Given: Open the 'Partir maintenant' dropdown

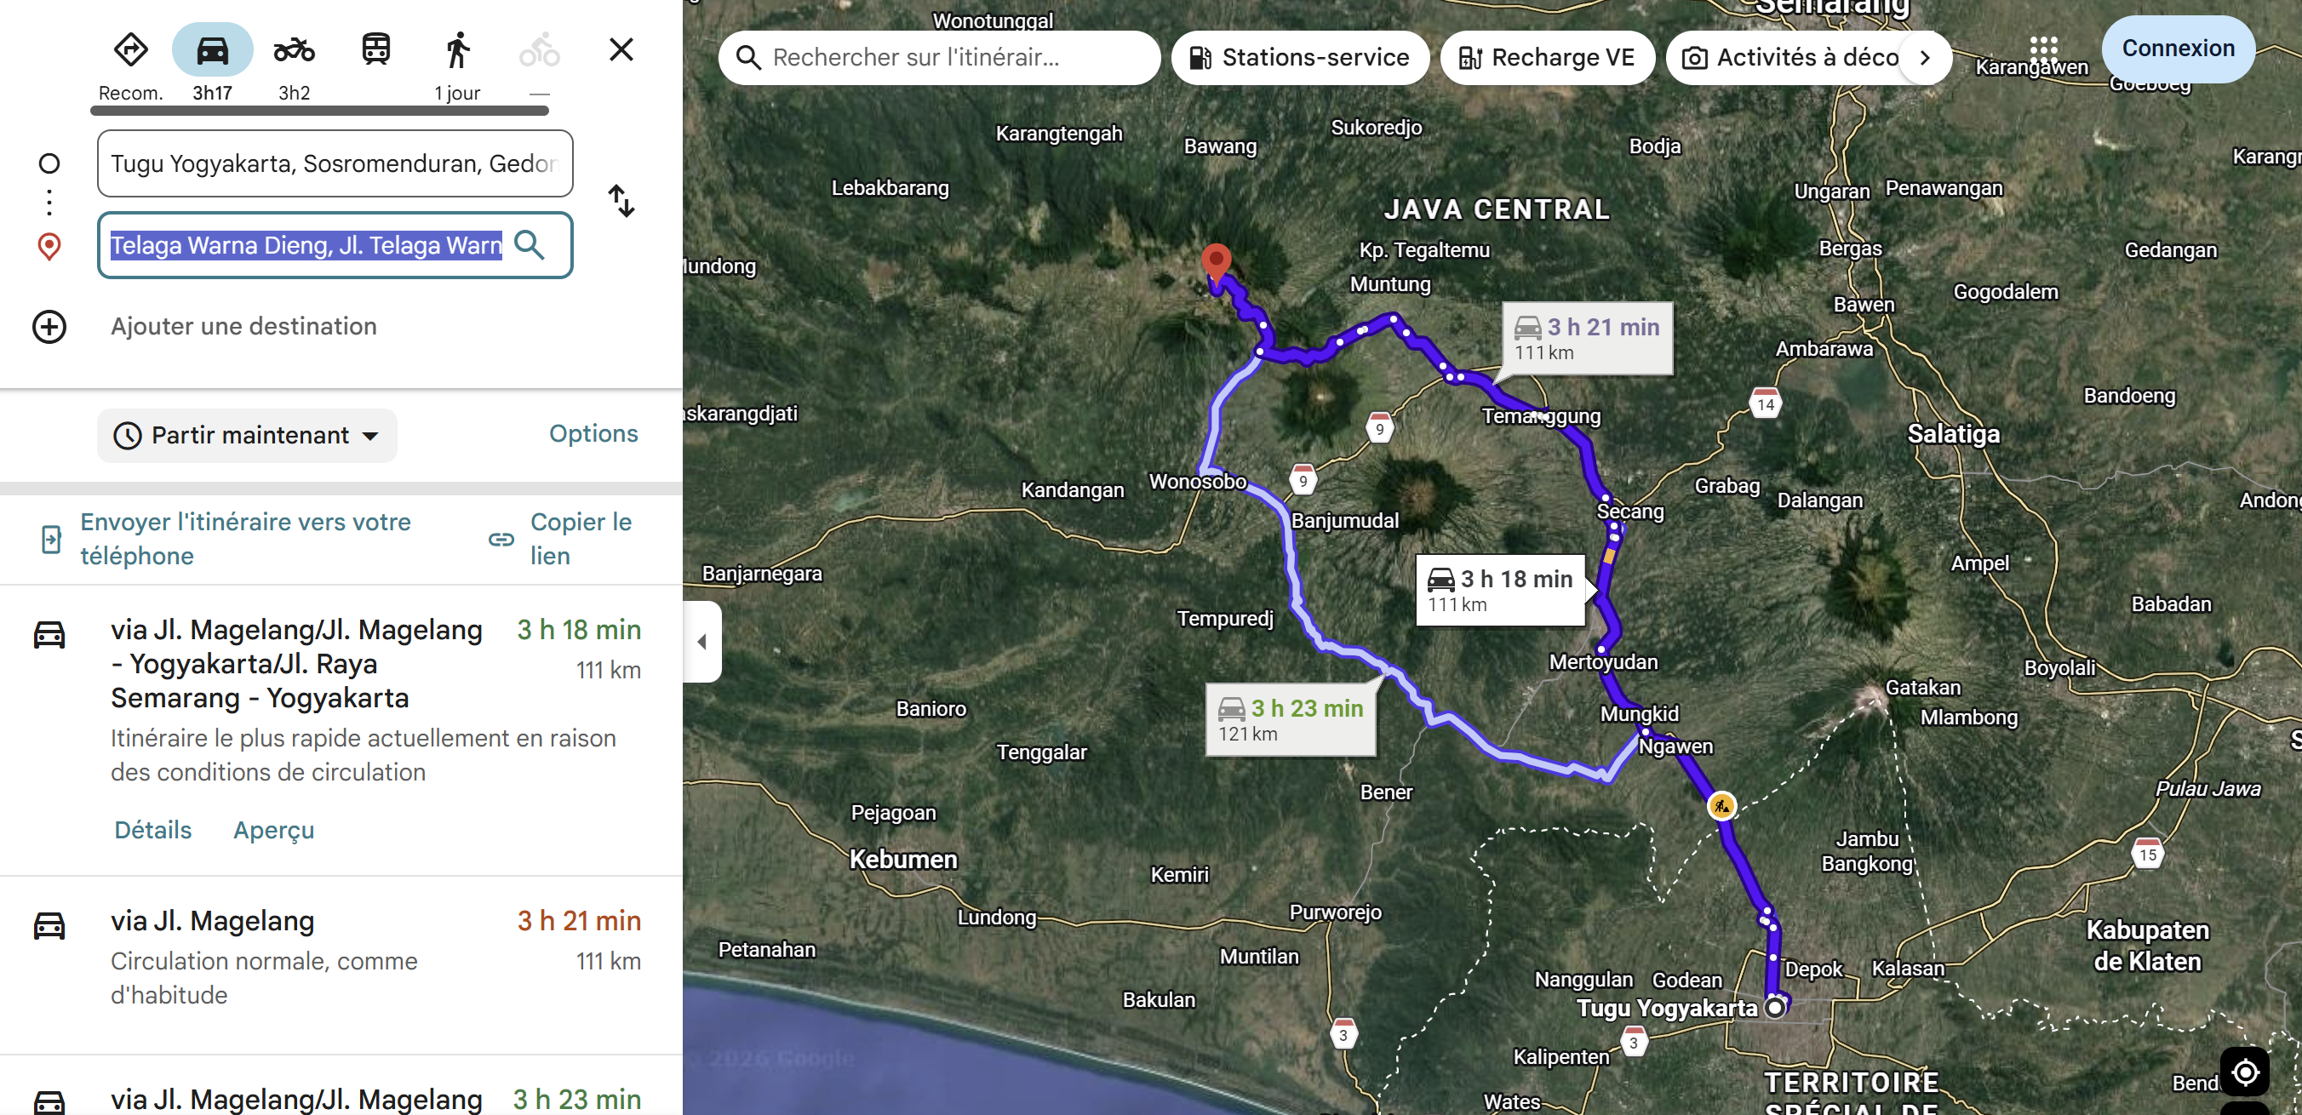Looking at the screenshot, I should [x=247, y=436].
